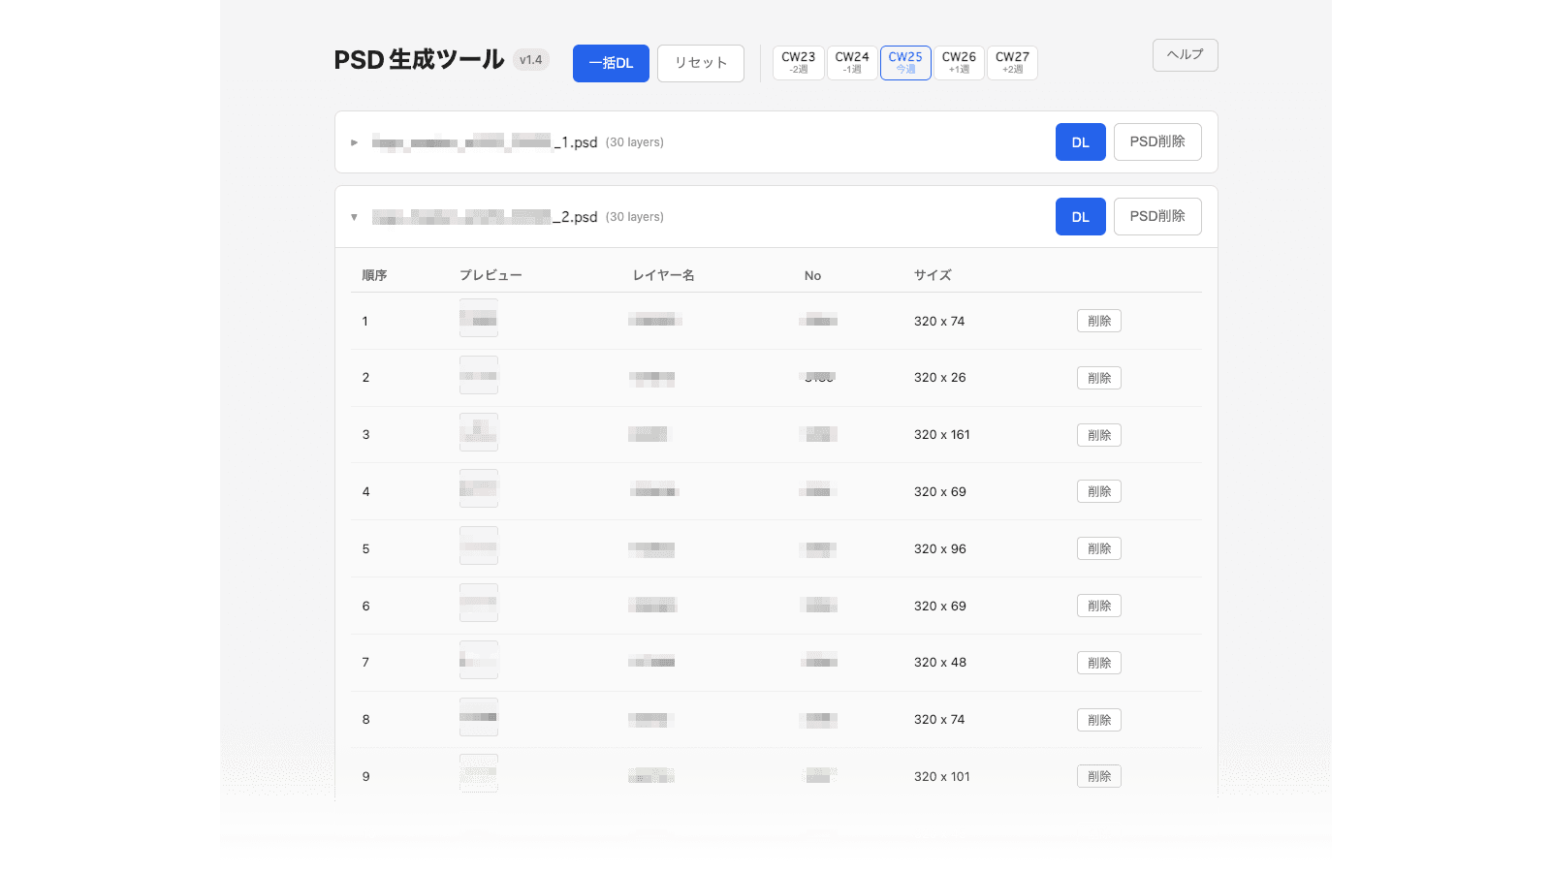Click the size value 320 x 161
The image size is (1551, 872).
coord(942,435)
